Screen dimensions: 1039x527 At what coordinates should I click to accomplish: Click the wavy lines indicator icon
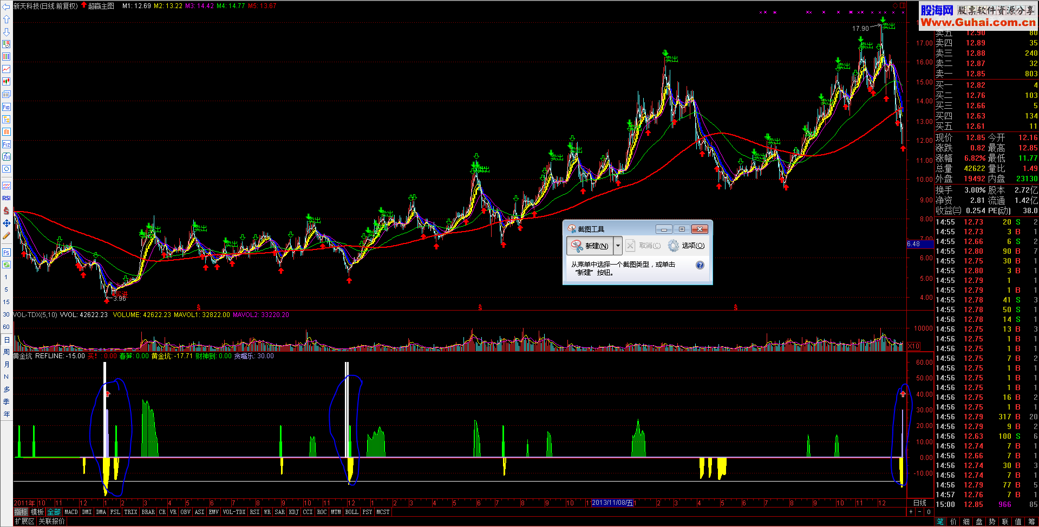click(6, 186)
